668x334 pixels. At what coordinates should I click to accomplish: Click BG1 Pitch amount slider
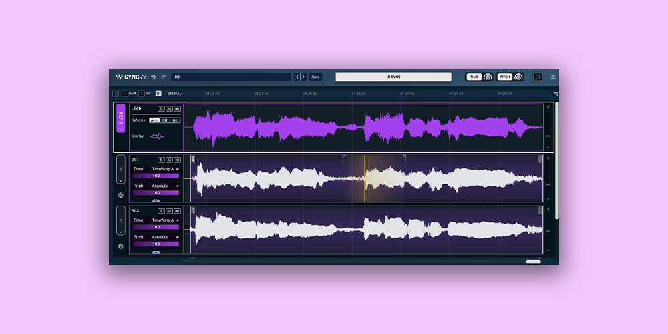click(x=156, y=193)
